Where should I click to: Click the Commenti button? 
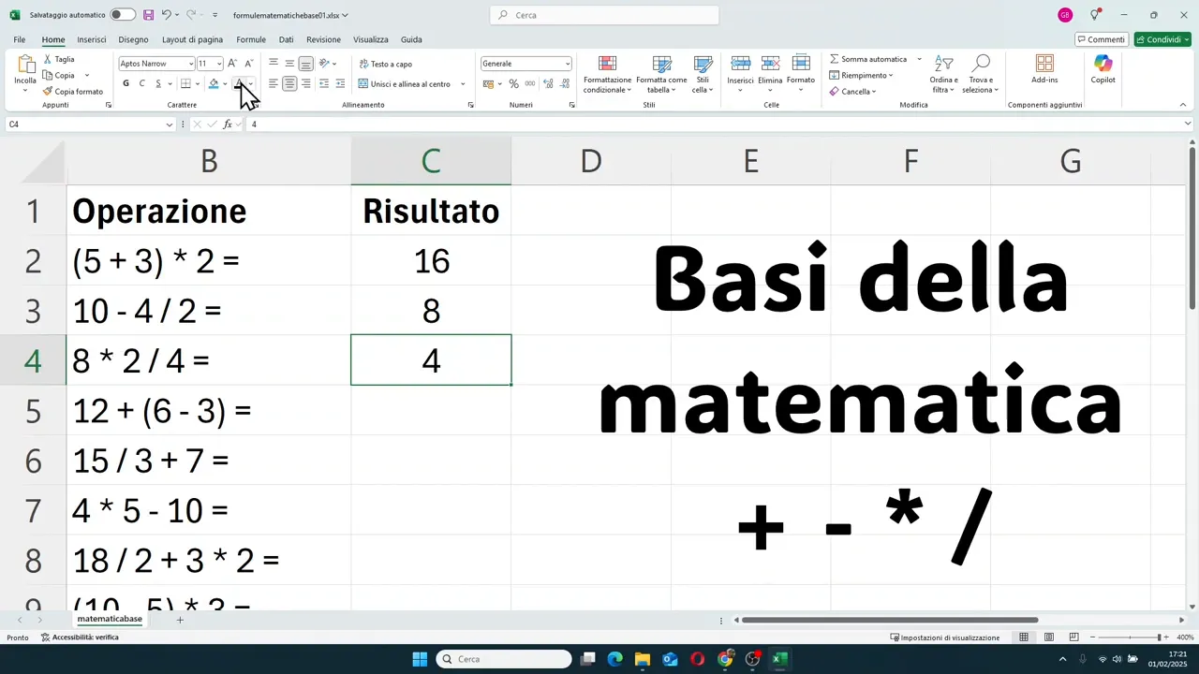click(x=1101, y=39)
